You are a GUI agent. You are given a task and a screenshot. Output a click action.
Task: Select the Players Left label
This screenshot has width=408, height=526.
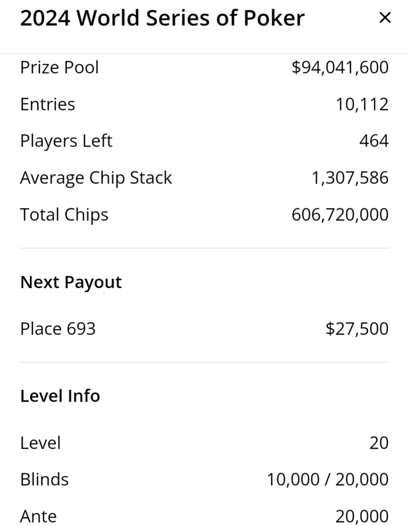tap(66, 141)
